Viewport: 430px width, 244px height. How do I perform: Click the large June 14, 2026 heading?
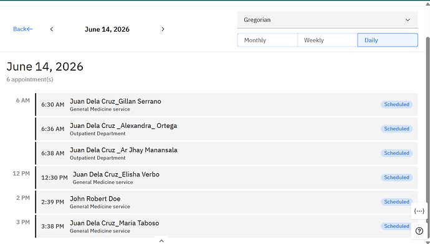pos(45,66)
